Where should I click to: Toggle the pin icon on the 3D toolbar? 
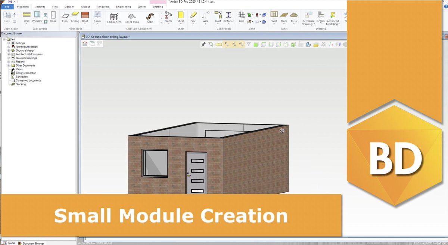(203, 44)
